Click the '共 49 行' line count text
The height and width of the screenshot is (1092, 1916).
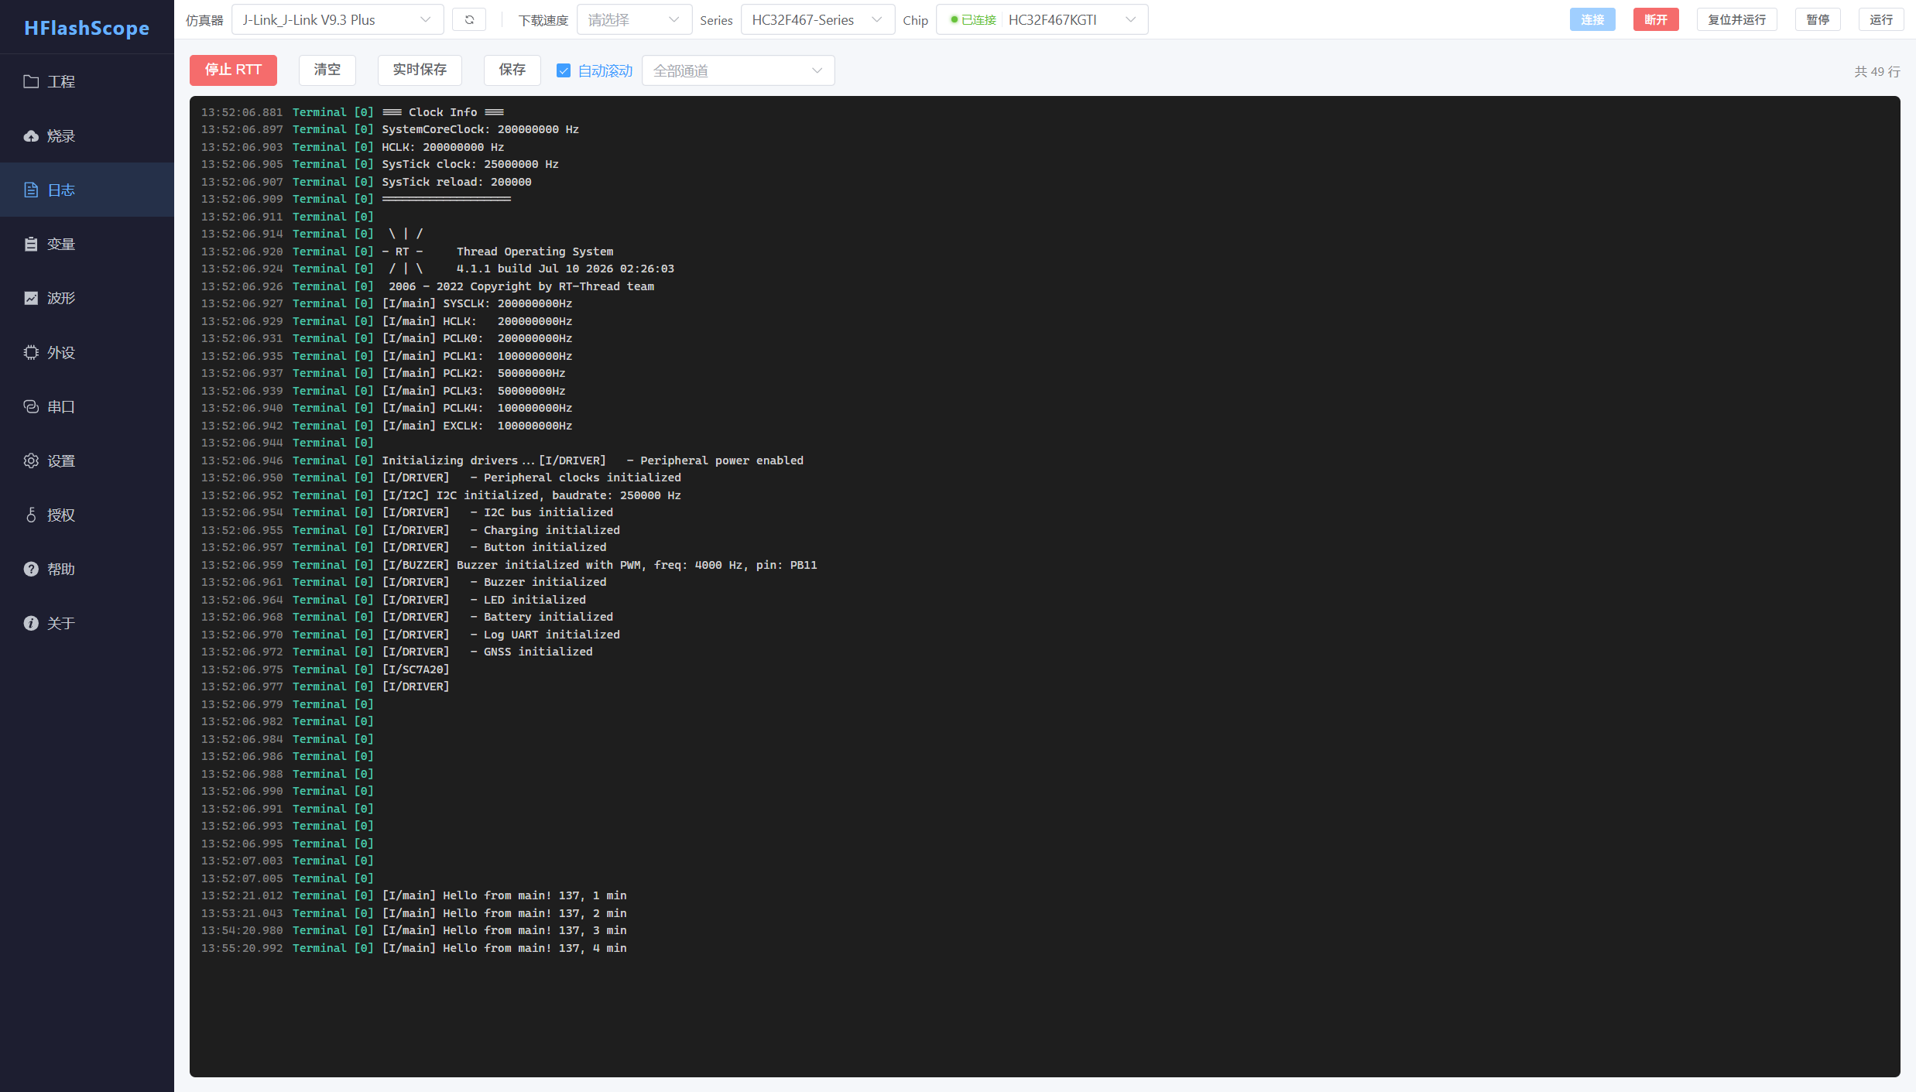click(x=1877, y=71)
